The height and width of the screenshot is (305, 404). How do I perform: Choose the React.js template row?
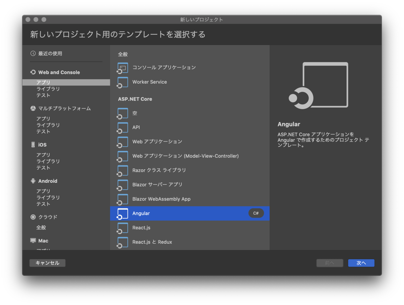190,228
